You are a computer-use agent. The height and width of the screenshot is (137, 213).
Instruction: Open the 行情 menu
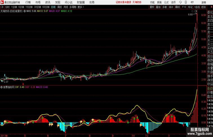(28, 2)
